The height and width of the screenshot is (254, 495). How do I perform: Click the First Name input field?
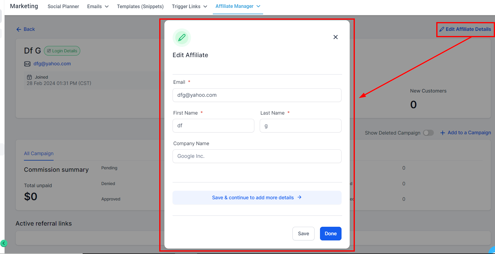point(213,125)
